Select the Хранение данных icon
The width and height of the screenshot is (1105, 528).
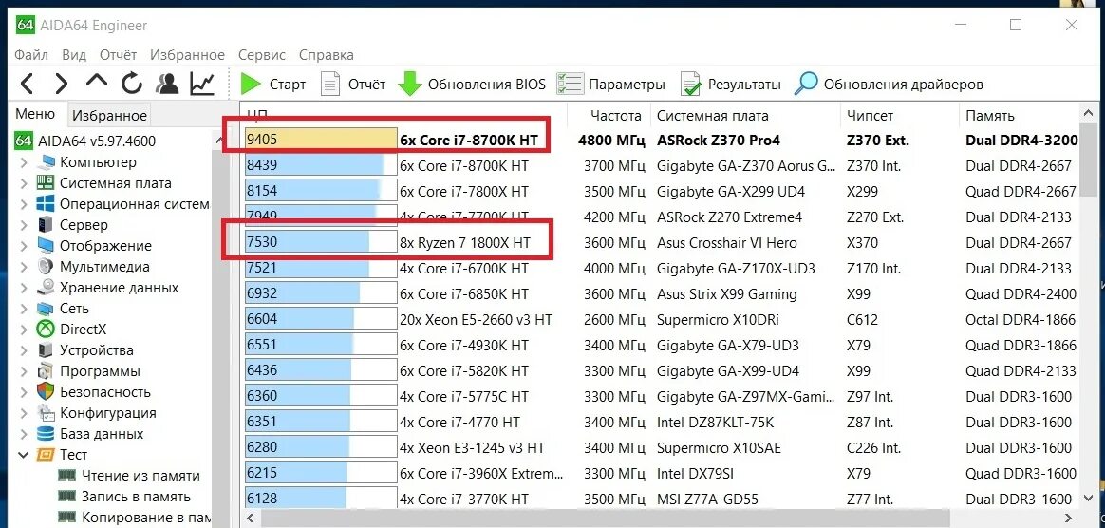click(46, 288)
